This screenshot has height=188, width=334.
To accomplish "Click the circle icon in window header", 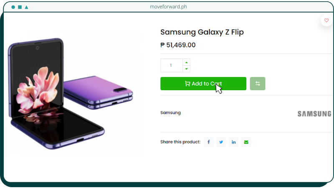I will pyautogui.click(x=13, y=7).
